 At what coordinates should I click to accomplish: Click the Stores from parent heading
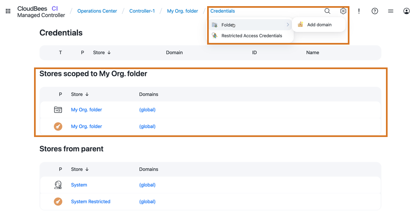point(71,149)
